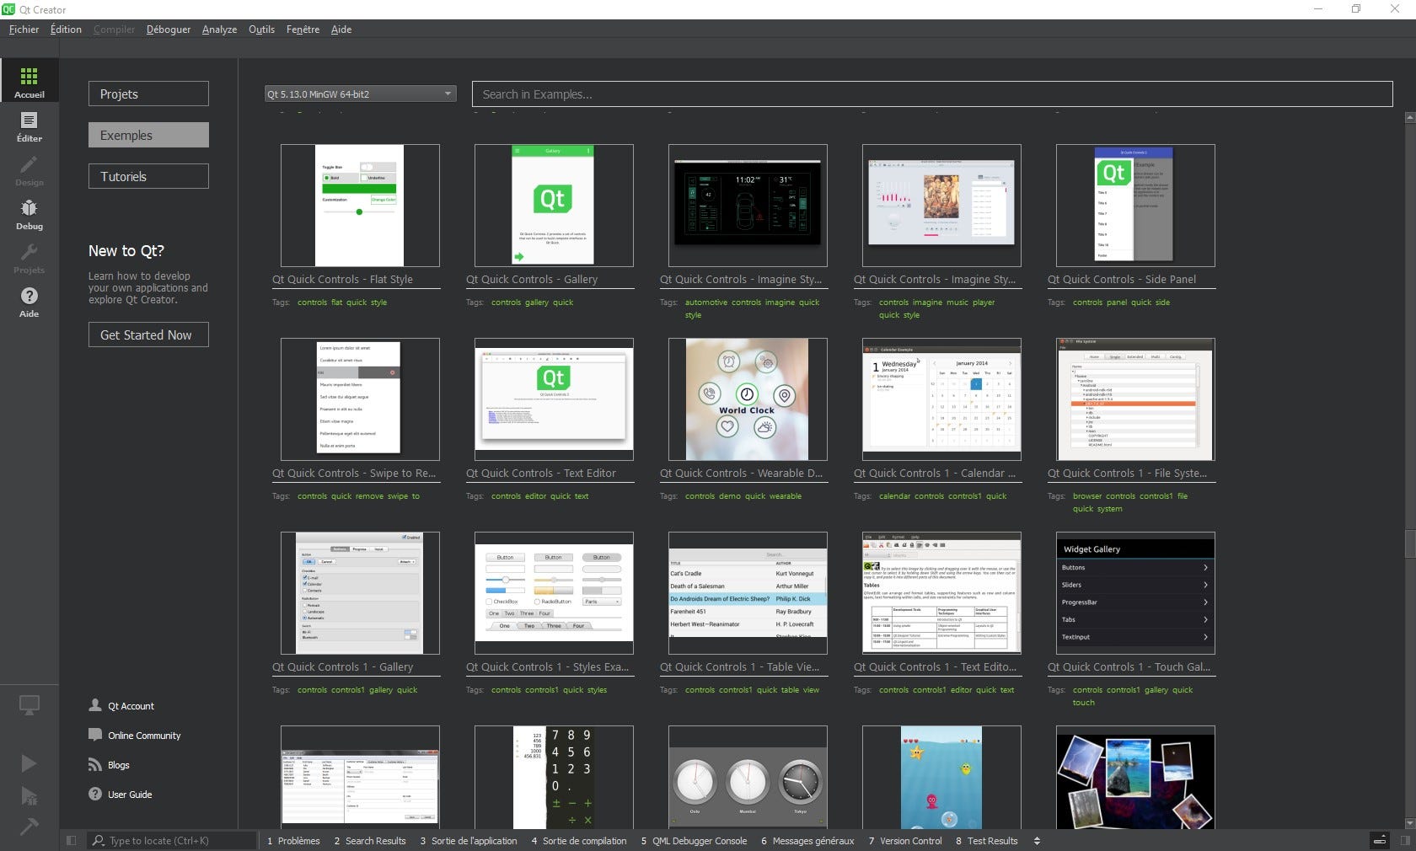
Task: Select the Exemples page button
Action: pyautogui.click(x=148, y=135)
